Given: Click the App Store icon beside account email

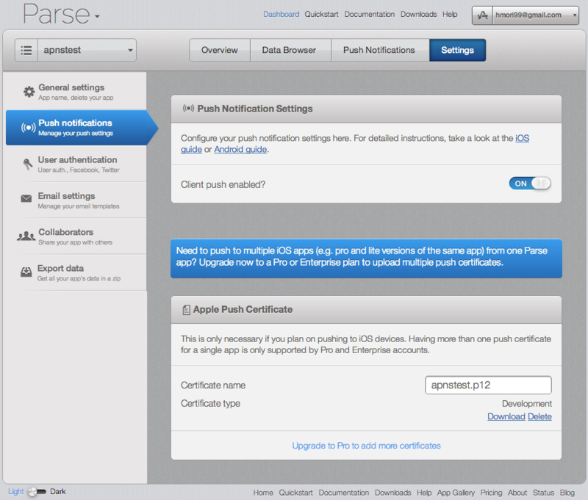Looking at the screenshot, I should [x=482, y=15].
